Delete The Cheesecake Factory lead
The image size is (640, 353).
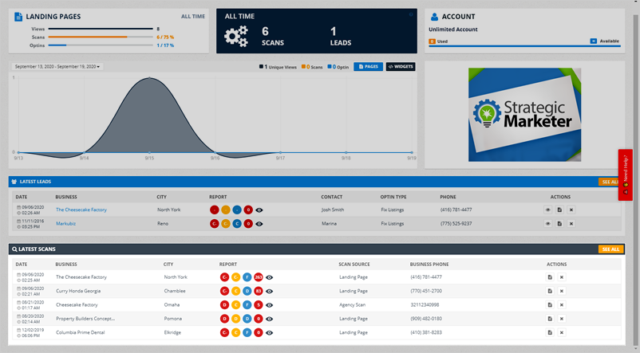click(x=571, y=210)
